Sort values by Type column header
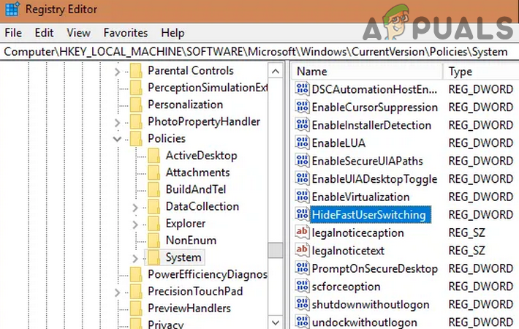This screenshot has width=519, height=329. (x=481, y=72)
